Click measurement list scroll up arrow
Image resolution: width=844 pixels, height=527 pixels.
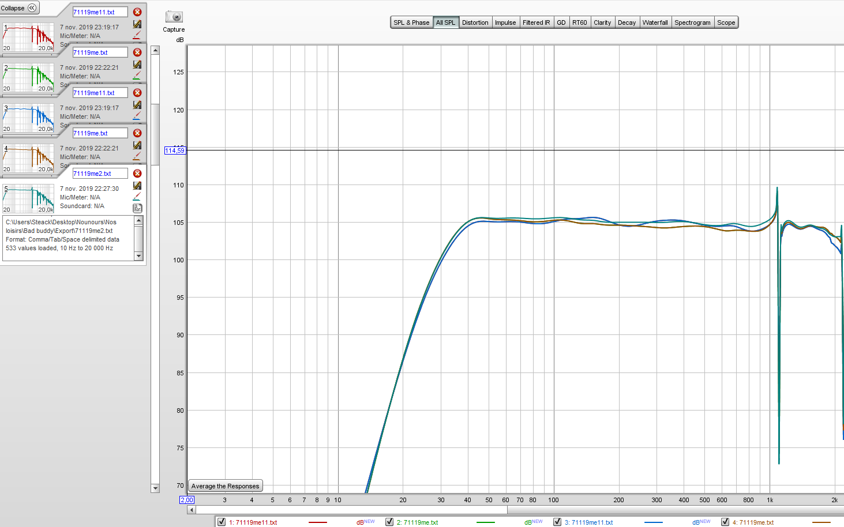(155, 51)
